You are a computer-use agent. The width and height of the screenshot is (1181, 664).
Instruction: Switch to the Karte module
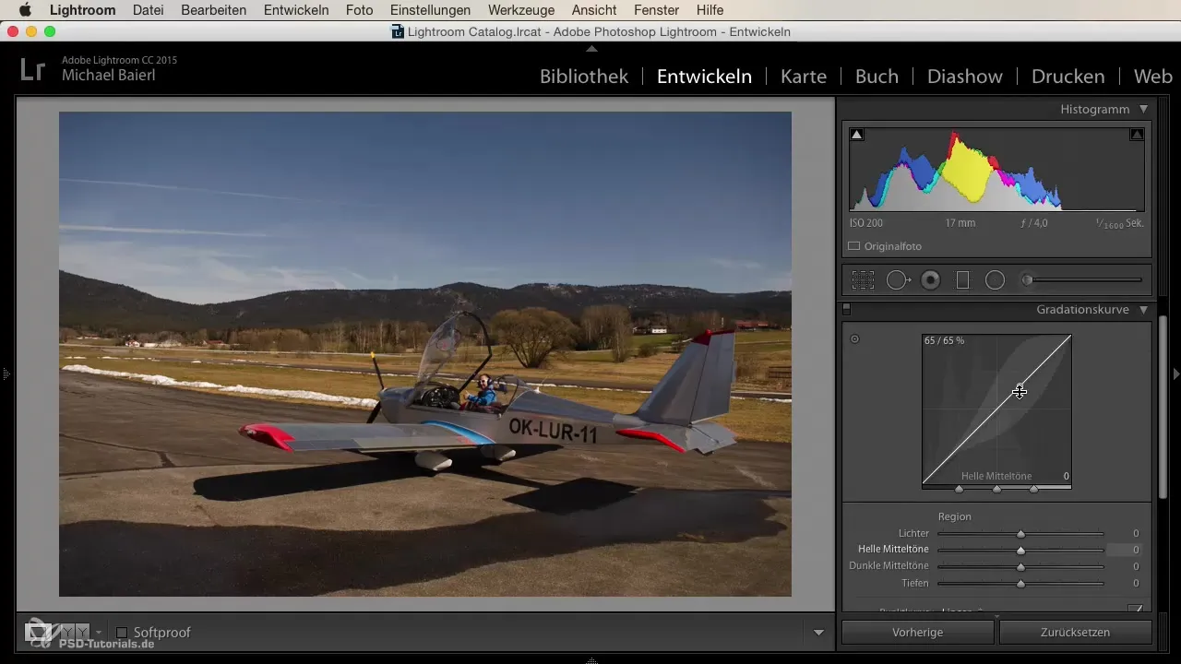pyautogui.click(x=804, y=77)
